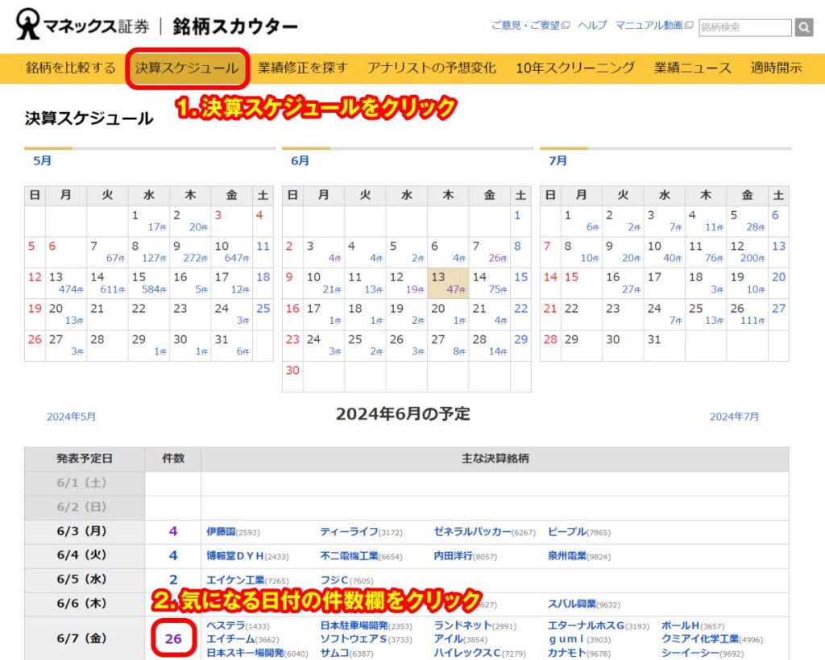Viewport: 825px width, 660px height.
Task: Click 40件 on July 10
Action: click(673, 259)
